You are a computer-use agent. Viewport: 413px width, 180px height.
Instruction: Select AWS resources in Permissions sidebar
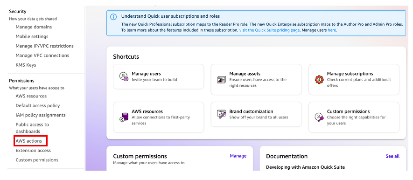[x=31, y=96]
